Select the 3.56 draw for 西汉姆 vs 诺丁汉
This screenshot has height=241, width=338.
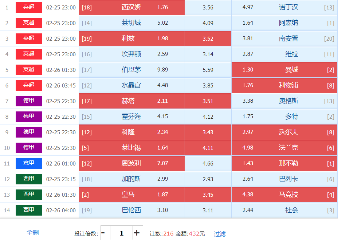click(208, 7)
